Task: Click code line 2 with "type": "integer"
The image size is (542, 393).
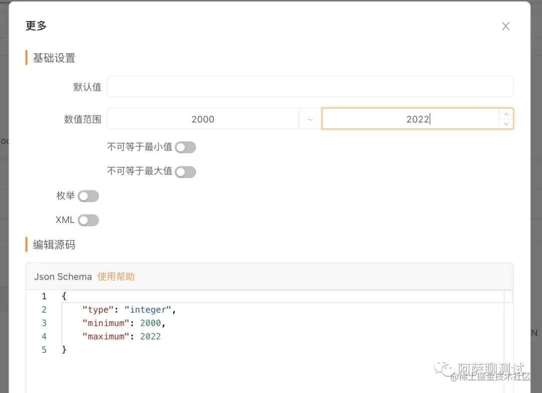Action: click(129, 310)
